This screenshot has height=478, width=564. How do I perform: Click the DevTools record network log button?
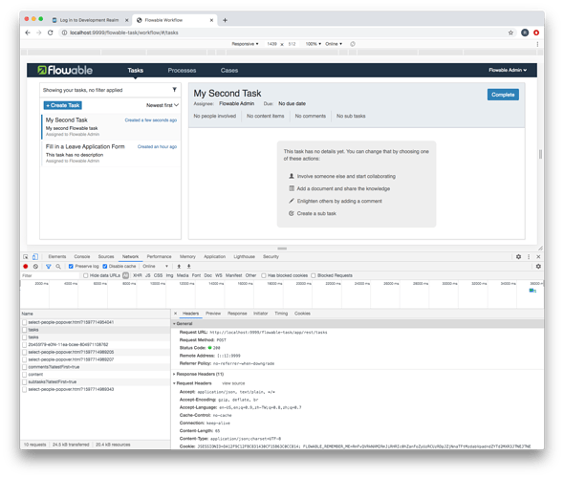26,266
